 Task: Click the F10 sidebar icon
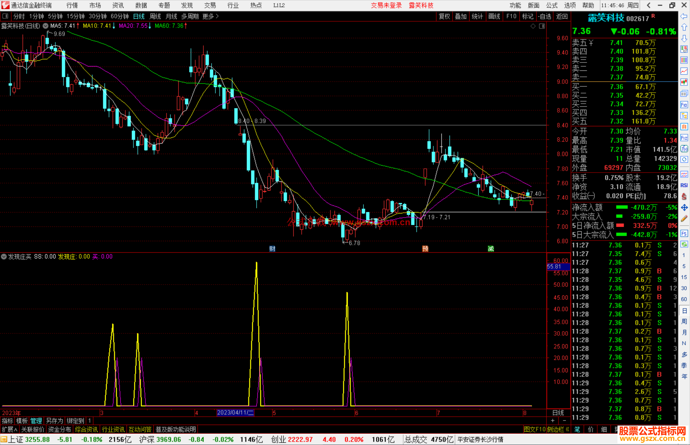[684, 105]
